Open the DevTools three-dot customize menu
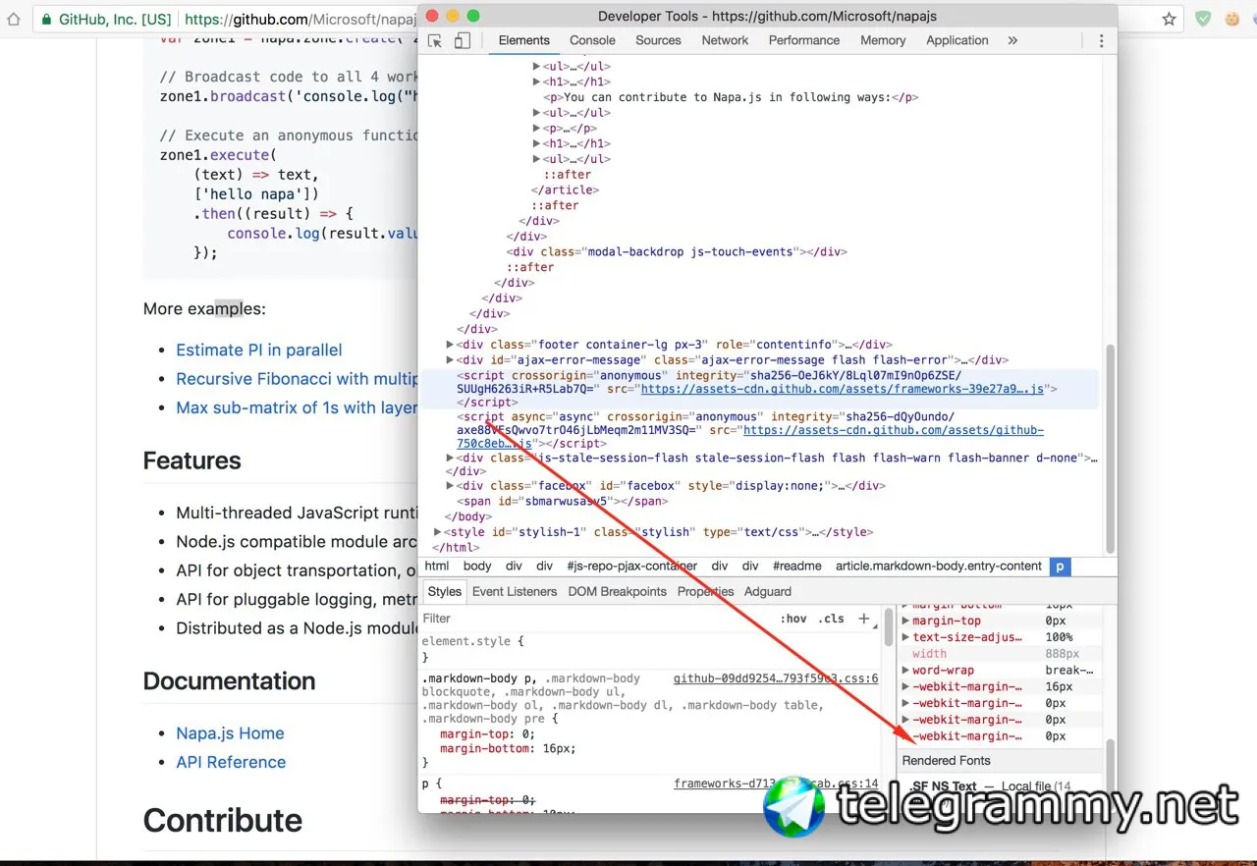The width and height of the screenshot is (1257, 866). point(1101,40)
